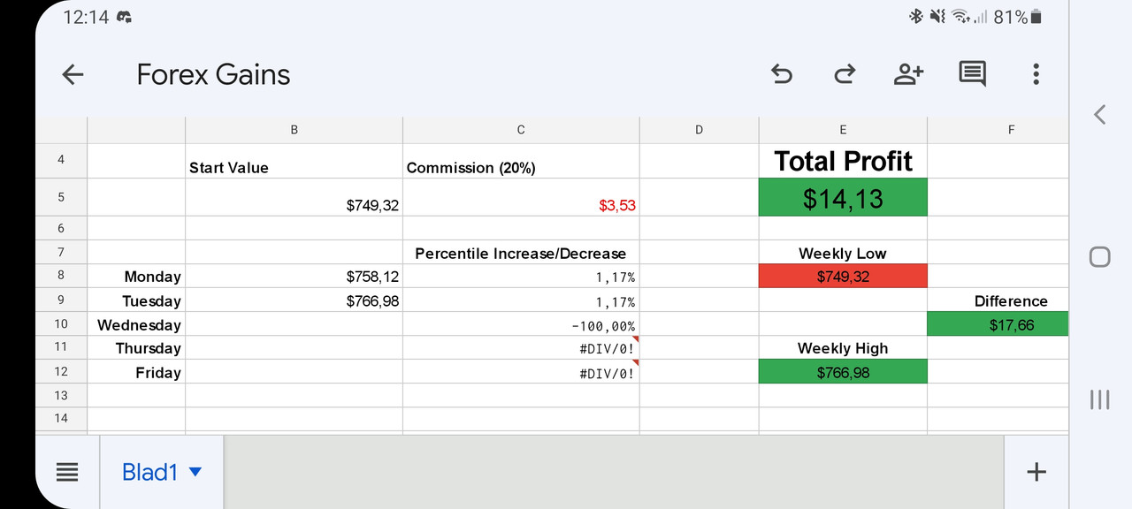Select the Weekly Low label cell
The width and height of the screenshot is (1132, 509).
point(843,252)
